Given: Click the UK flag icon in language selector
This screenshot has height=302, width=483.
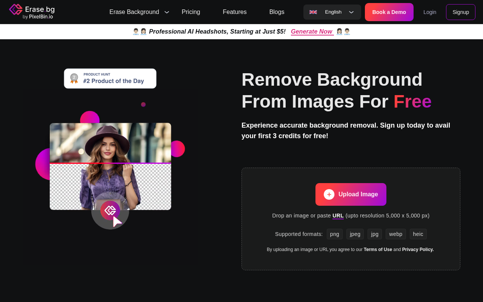Looking at the screenshot, I should click(x=313, y=12).
